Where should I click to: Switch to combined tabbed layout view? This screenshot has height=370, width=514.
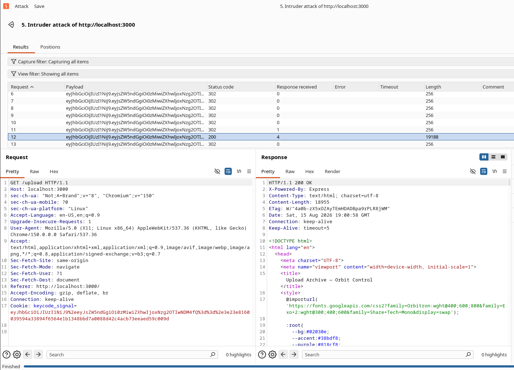[x=503, y=157]
